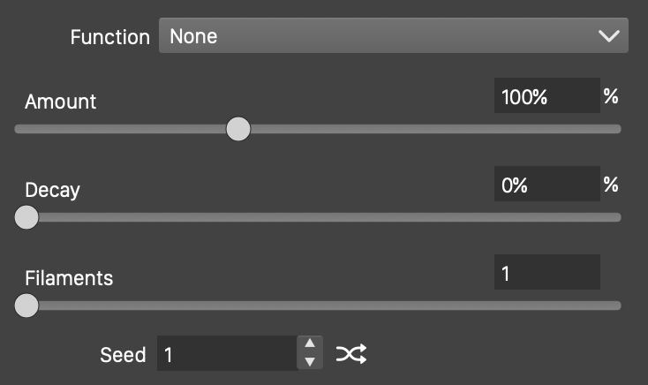Click the percent unit beside Decay field
Viewport: 648px width, 385px height.
[x=611, y=185]
